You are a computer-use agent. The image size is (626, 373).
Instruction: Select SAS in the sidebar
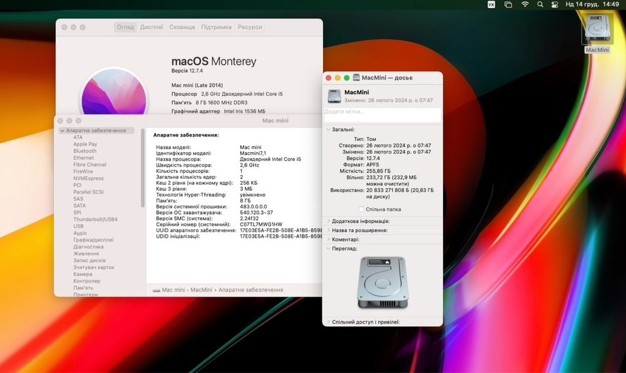[x=78, y=198]
